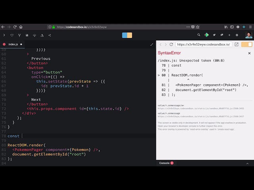254x190 pixels.
Task: Open the chat/feedback icon
Action: 222,35
